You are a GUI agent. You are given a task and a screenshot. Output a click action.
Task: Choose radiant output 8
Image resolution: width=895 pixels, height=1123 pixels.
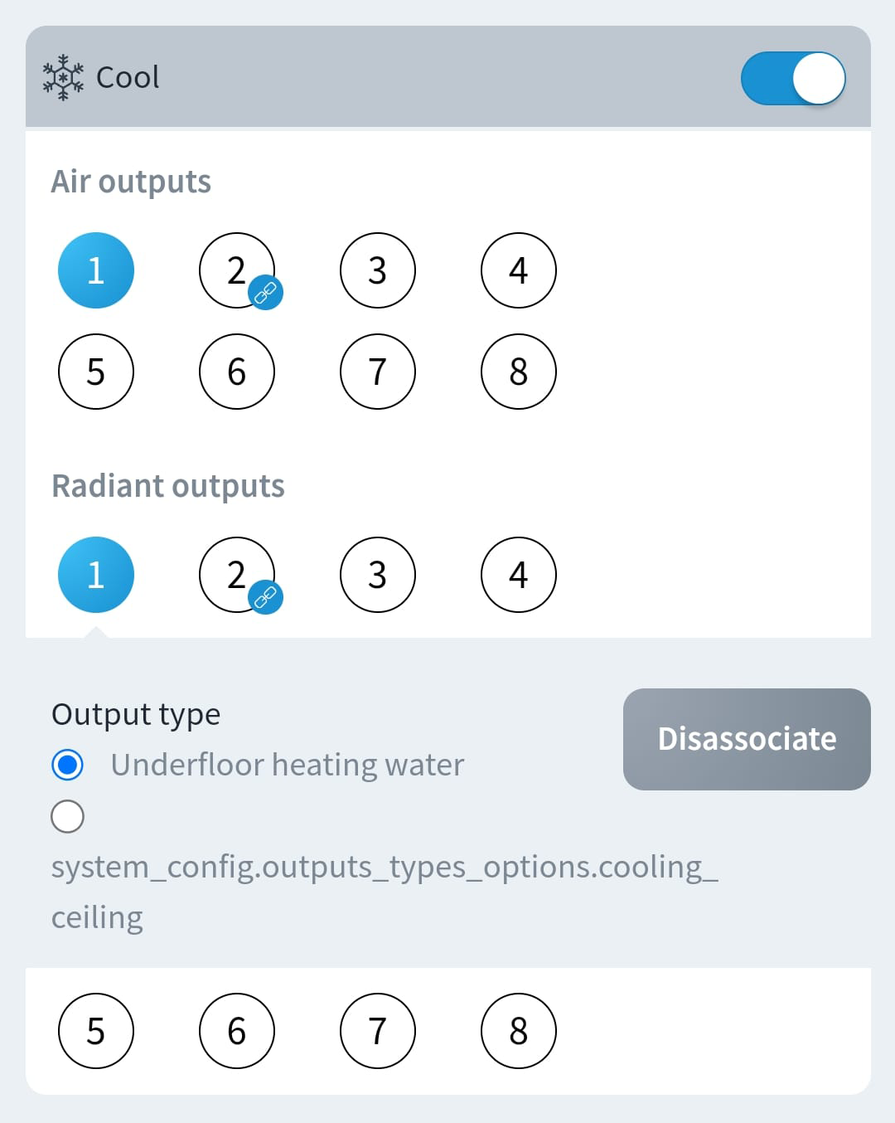tap(519, 1031)
